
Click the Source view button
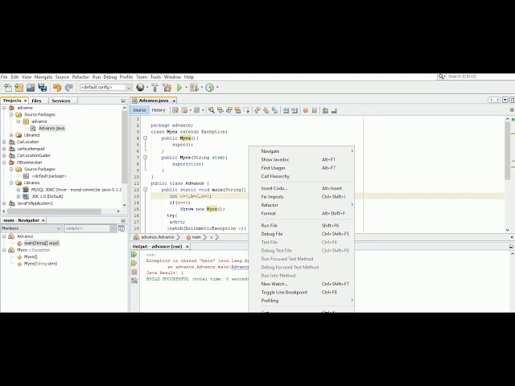[x=139, y=110]
